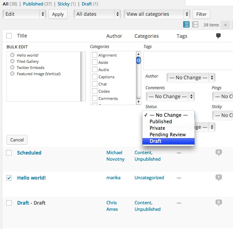Remove Hello world! from bulk edit list
This screenshot has width=233, height=229.
pyautogui.click(x=12, y=55)
